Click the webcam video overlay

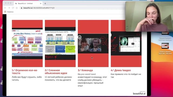pos(149,16)
